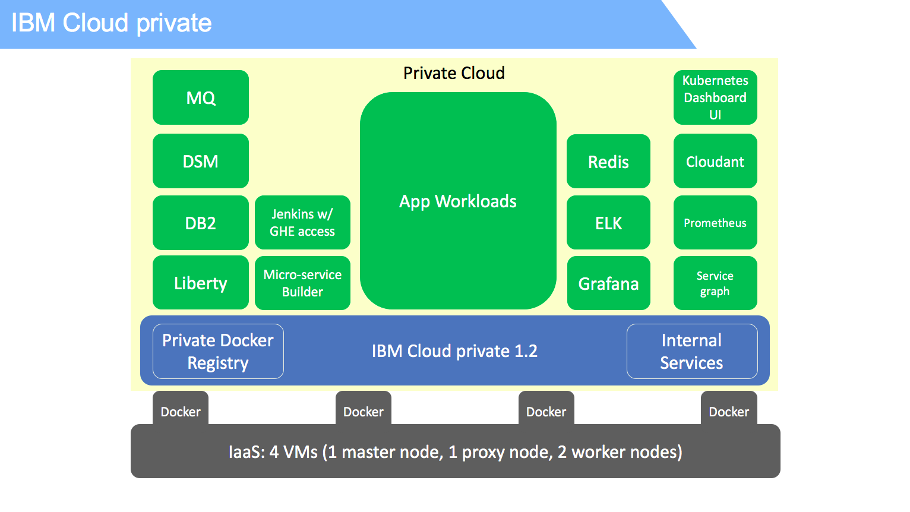
Task: Click the Prometheus box
Action: tap(715, 223)
